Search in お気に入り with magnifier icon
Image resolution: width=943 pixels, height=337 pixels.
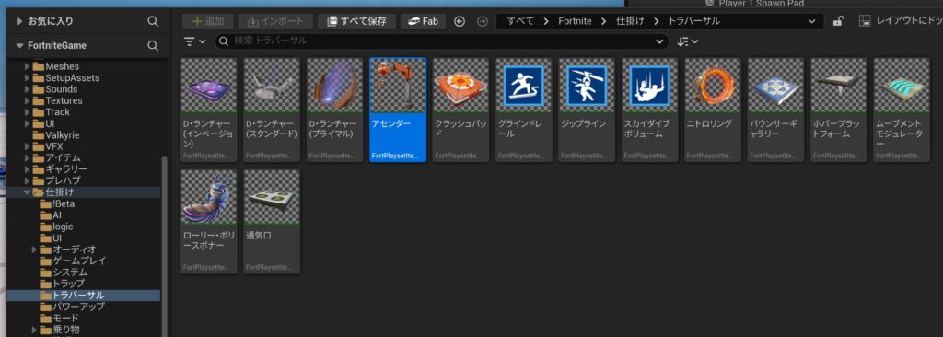(153, 22)
